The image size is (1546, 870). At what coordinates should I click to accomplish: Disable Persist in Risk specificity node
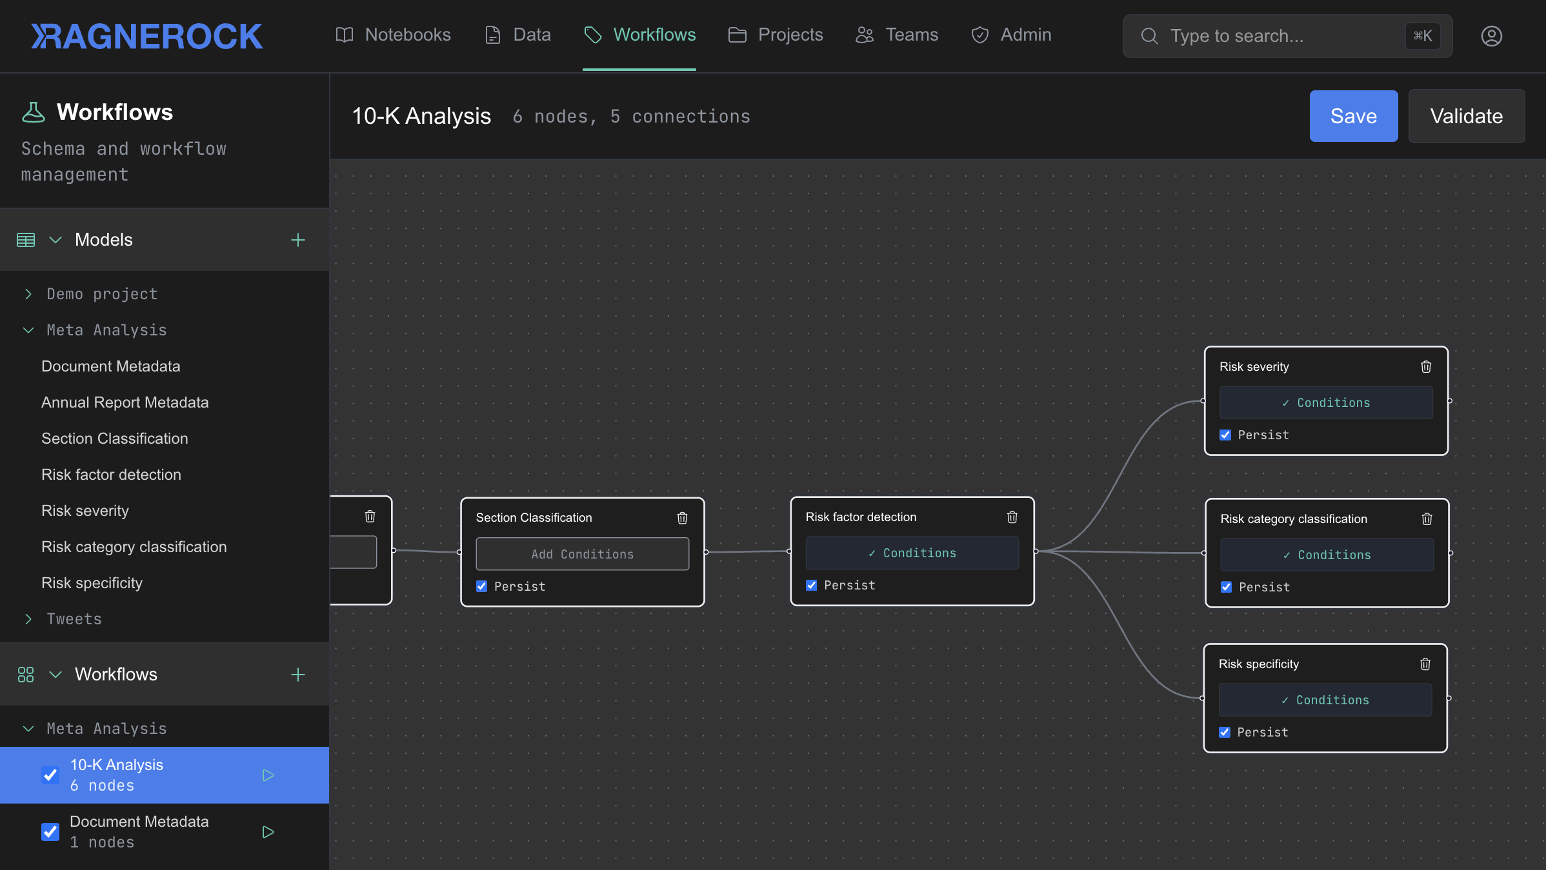tap(1225, 732)
